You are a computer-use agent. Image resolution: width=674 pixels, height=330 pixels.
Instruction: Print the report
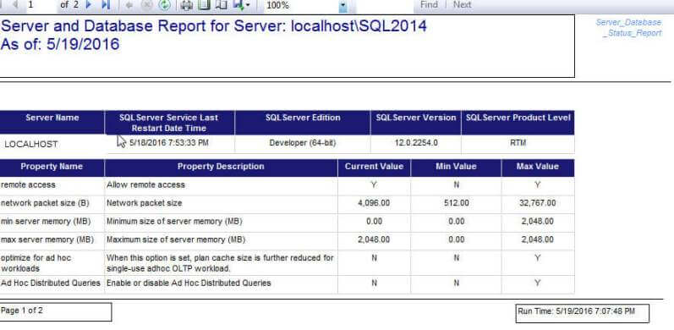(187, 5)
